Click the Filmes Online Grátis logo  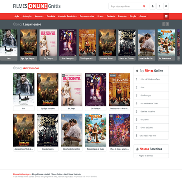37,6
